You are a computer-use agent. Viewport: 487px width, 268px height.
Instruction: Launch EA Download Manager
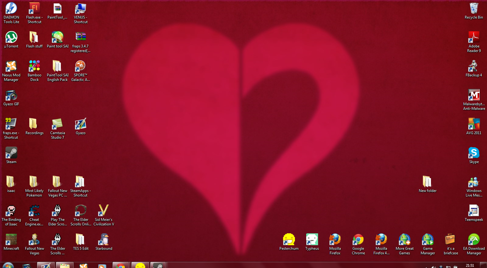[x=474, y=244]
